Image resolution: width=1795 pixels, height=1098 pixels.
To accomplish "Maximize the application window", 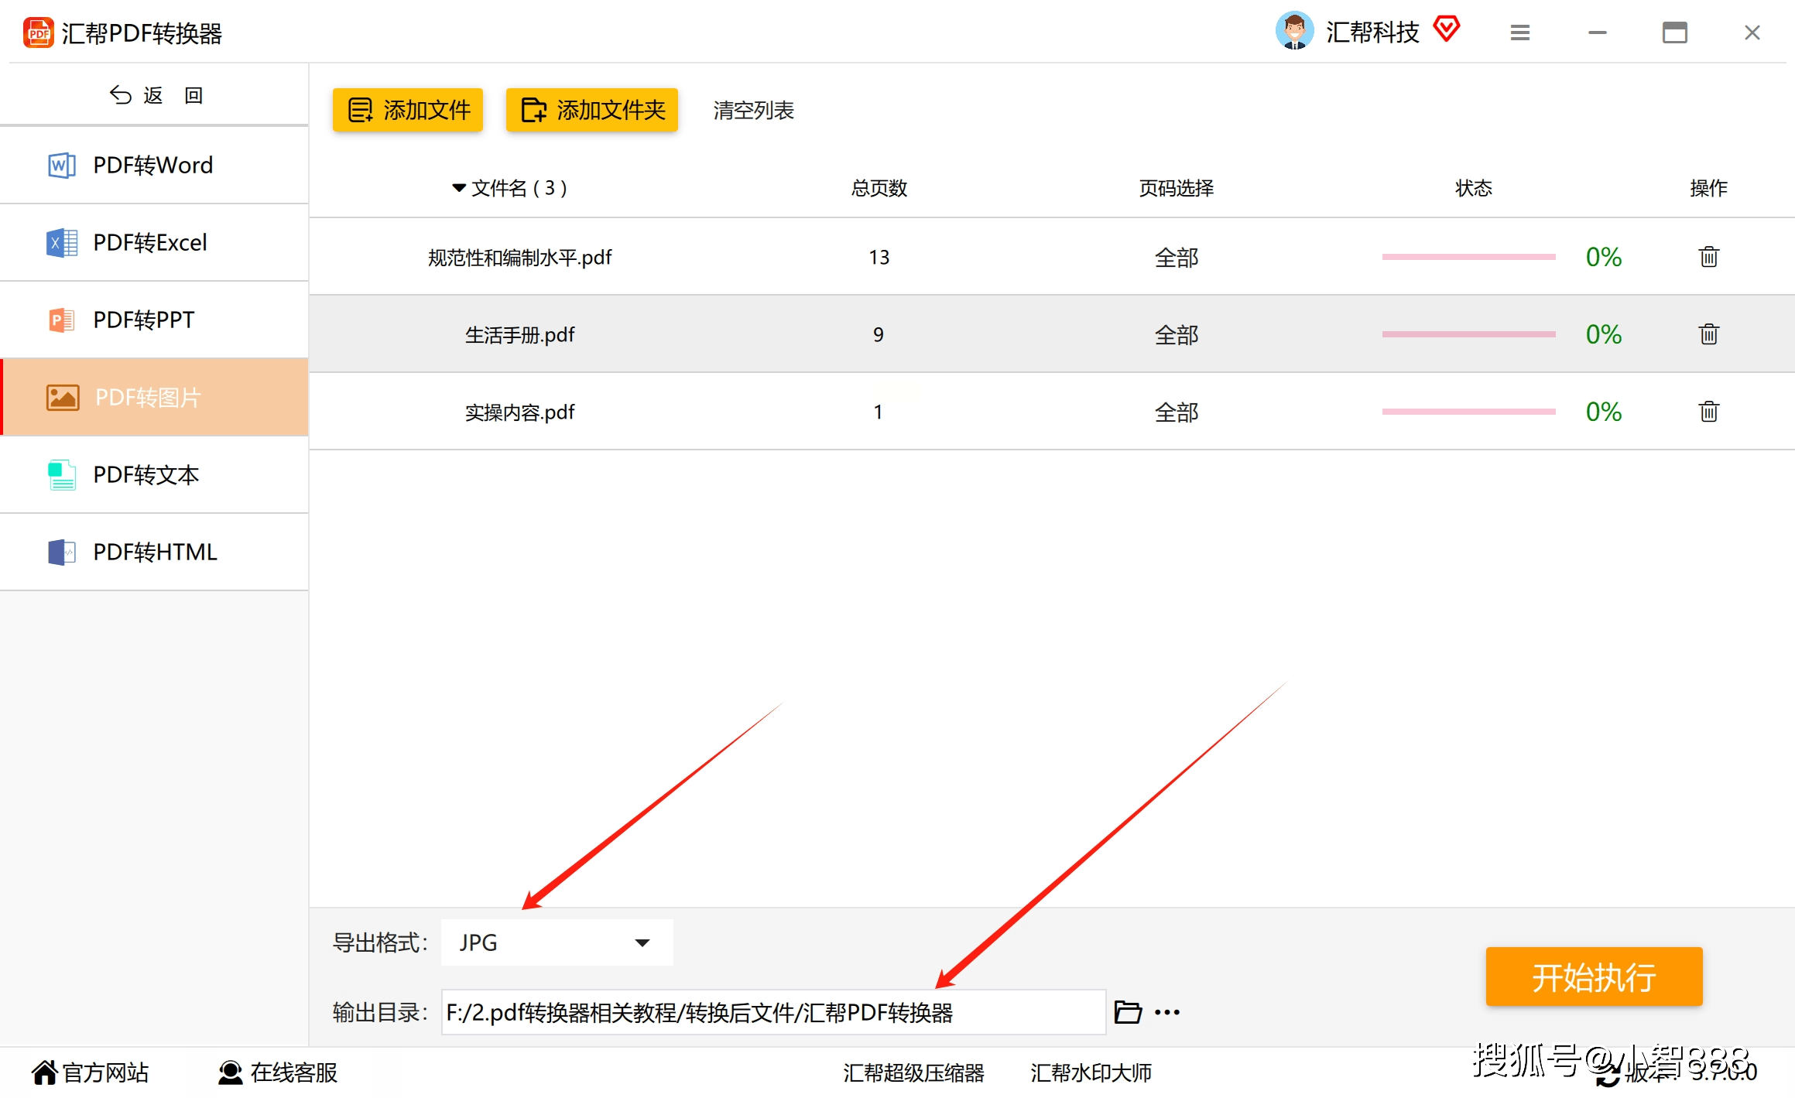I will pos(1675,32).
